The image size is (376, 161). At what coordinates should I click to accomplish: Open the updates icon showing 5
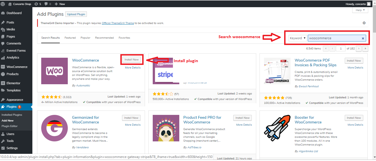(38, 4)
